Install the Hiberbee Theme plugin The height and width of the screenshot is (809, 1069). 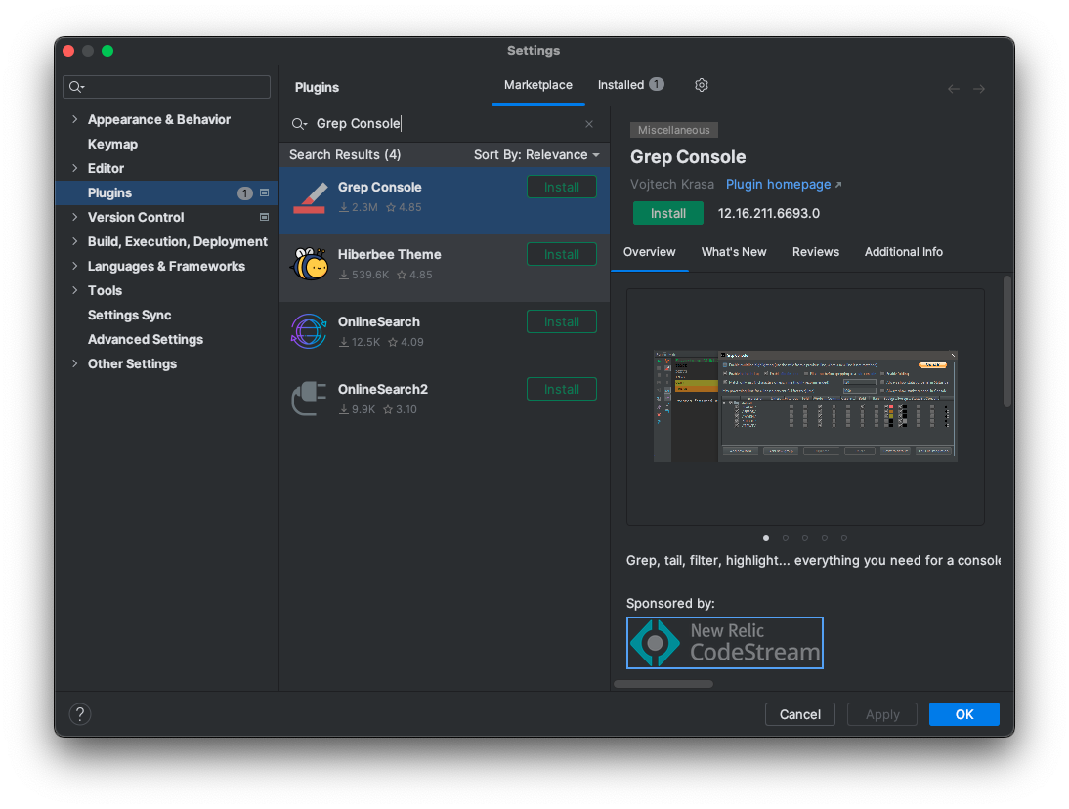tap(562, 254)
